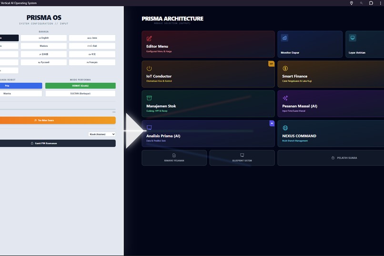Select Jawa language option
This screenshot has width=384, height=256.
pos(92,38)
